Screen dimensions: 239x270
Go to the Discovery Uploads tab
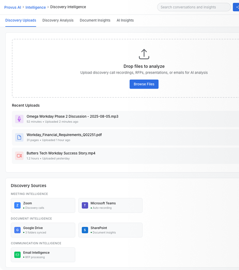[x=21, y=20]
